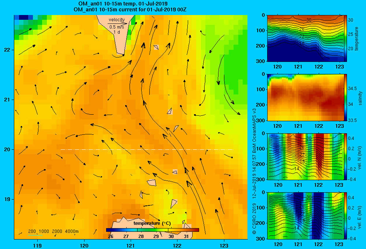This screenshot has width=366, height=249.
Task: Open the salinity depth-section panel
Action: tap(306, 97)
